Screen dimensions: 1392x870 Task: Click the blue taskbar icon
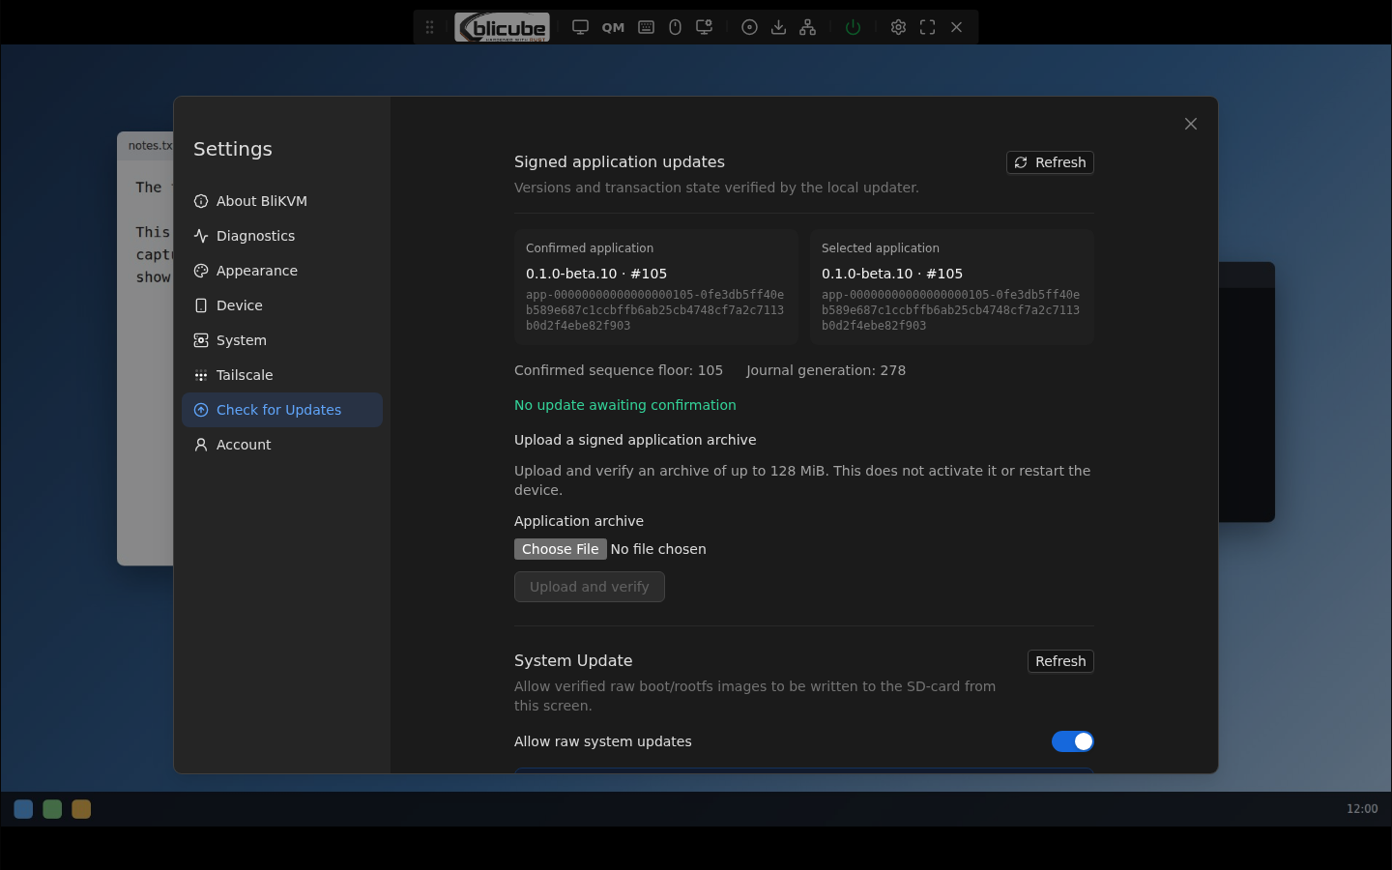[23, 809]
